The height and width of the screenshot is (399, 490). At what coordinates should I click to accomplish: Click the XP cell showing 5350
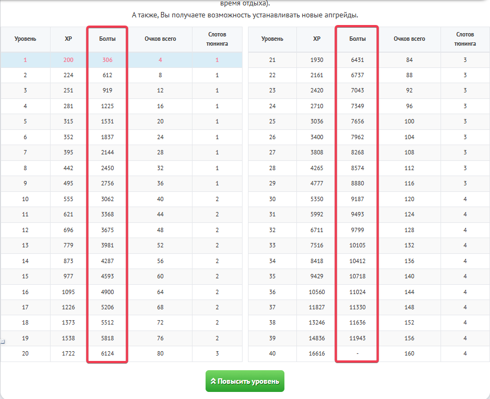tap(317, 199)
